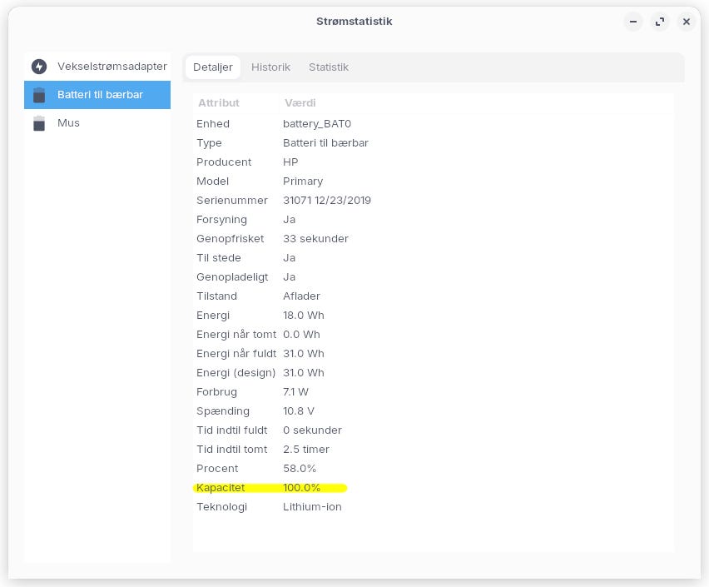Click the HP manufacturer value
Image resolution: width=709 pixels, height=587 pixels.
[290, 162]
